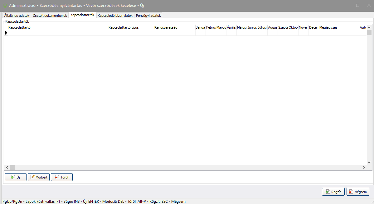Switch to Csatolt dokumentumok tab
374x204 pixels.
point(50,16)
